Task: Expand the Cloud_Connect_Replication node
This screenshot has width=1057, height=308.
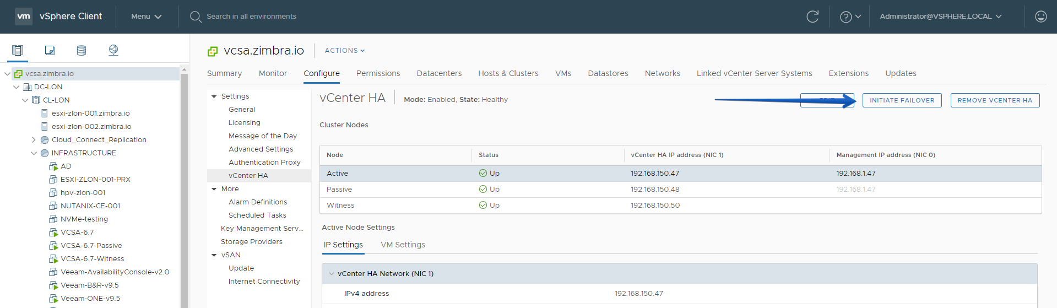Action: point(34,140)
